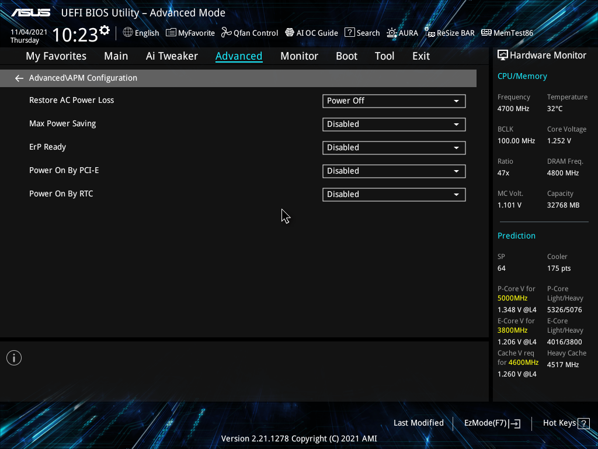Click the 5326/5076 P-Core value
This screenshot has width=598, height=449.
pos(565,310)
